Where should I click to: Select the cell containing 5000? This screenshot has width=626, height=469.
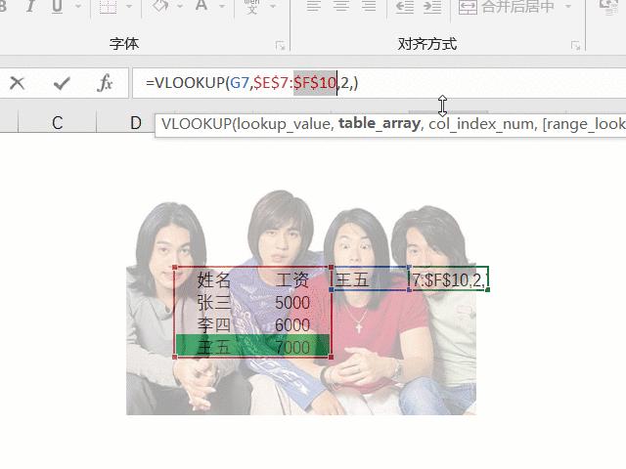pos(292,302)
